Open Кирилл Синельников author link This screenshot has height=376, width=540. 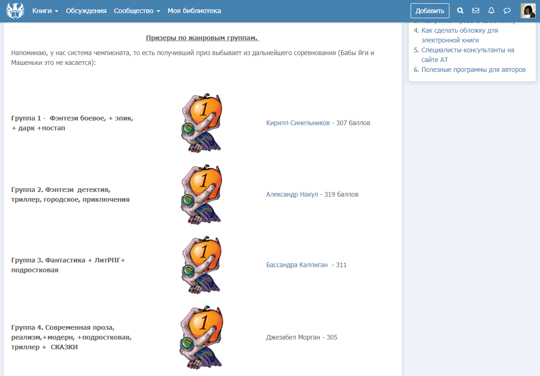[298, 123]
